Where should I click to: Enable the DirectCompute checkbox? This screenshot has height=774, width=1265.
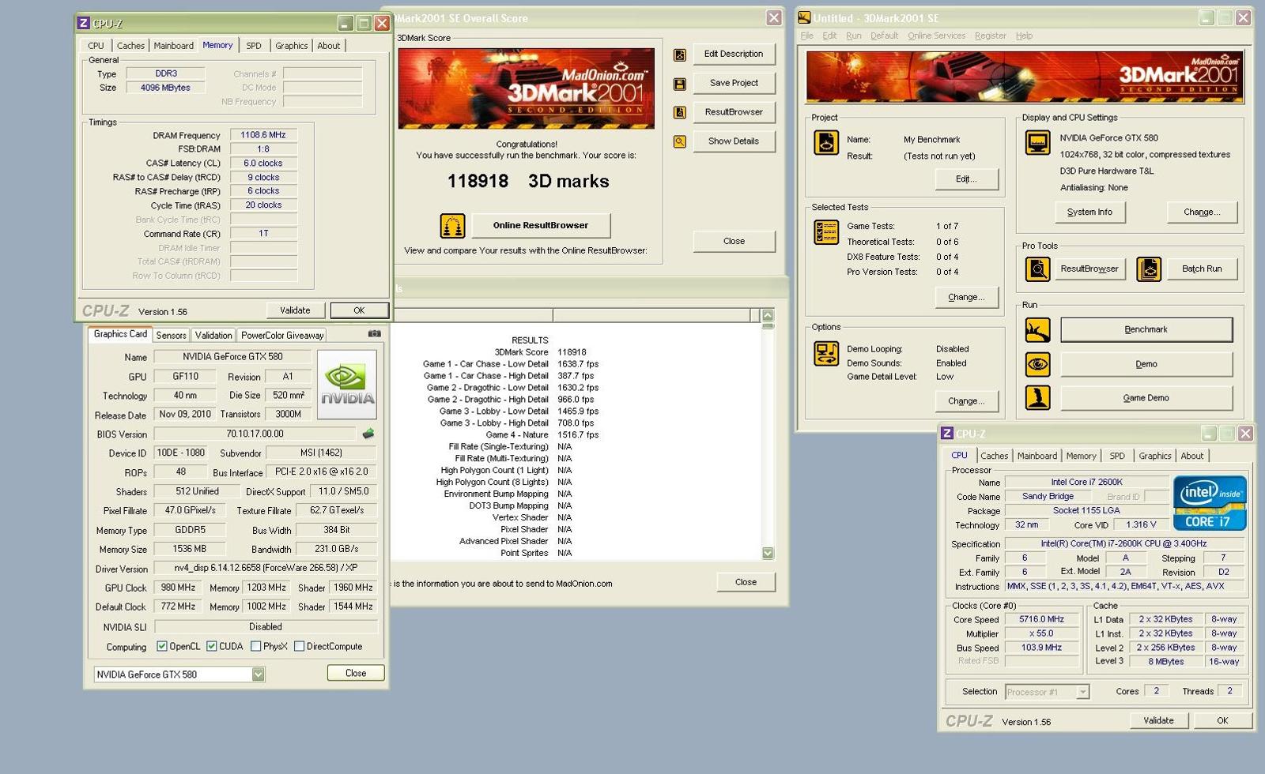click(x=299, y=646)
